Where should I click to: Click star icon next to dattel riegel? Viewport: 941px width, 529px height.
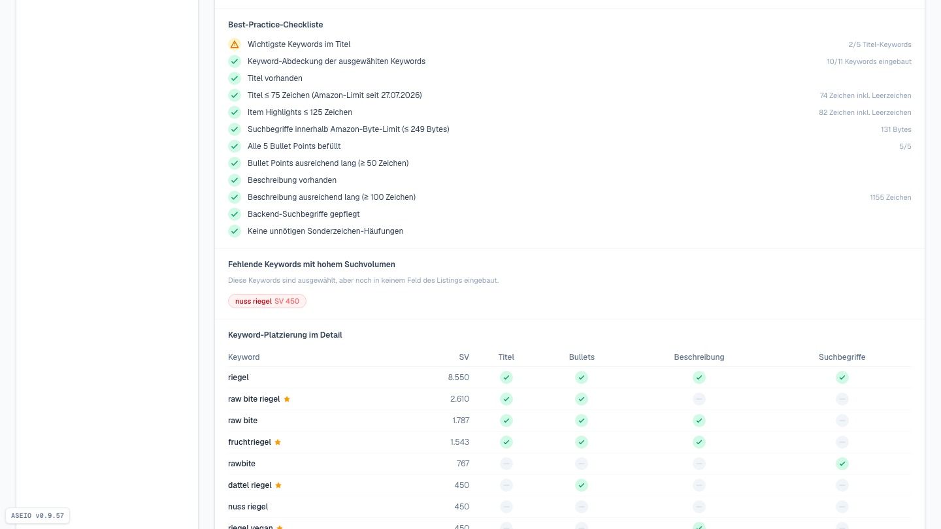(x=278, y=485)
